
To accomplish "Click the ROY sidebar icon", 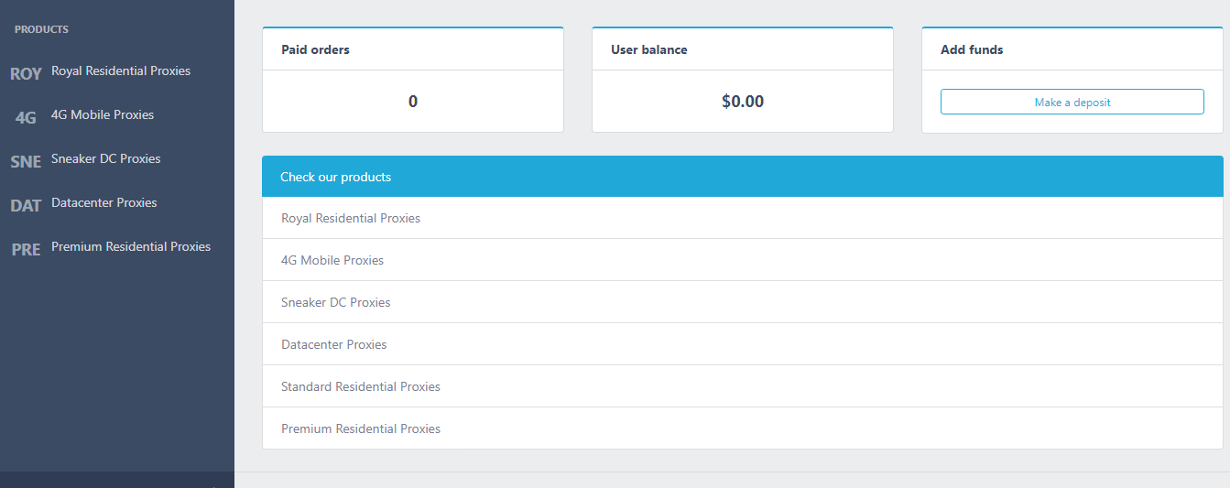I will click(26, 74).
